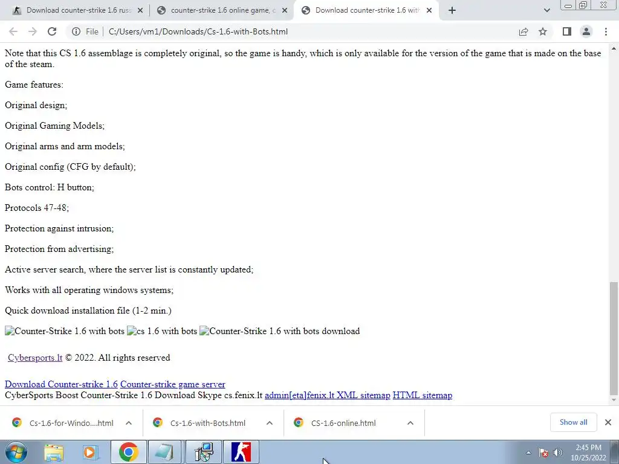619x464 pixels.
Task: Close the active 'Download counter-strike 1.6 with' tab
Action: click(x=429, y=11)
